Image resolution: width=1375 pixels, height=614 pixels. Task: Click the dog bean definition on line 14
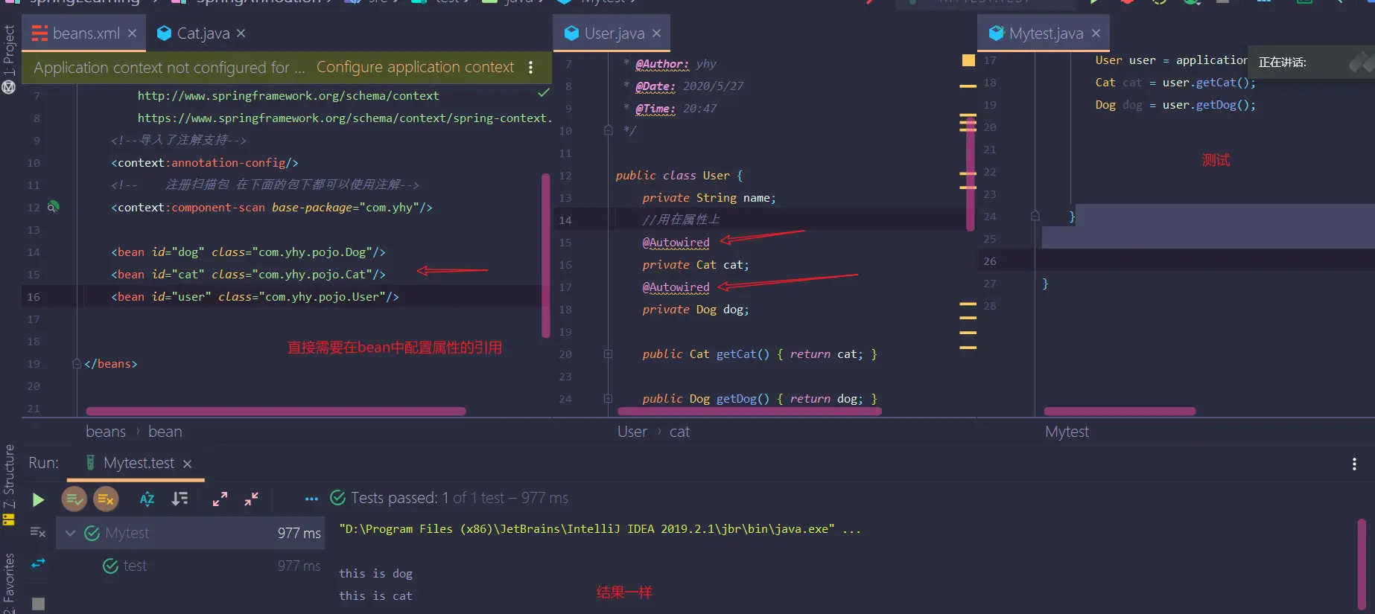[x=248, y=252]
